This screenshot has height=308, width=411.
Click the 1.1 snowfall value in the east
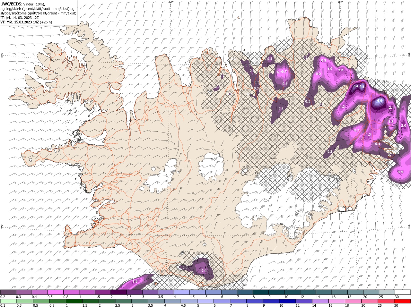click(x=361, y=139)
